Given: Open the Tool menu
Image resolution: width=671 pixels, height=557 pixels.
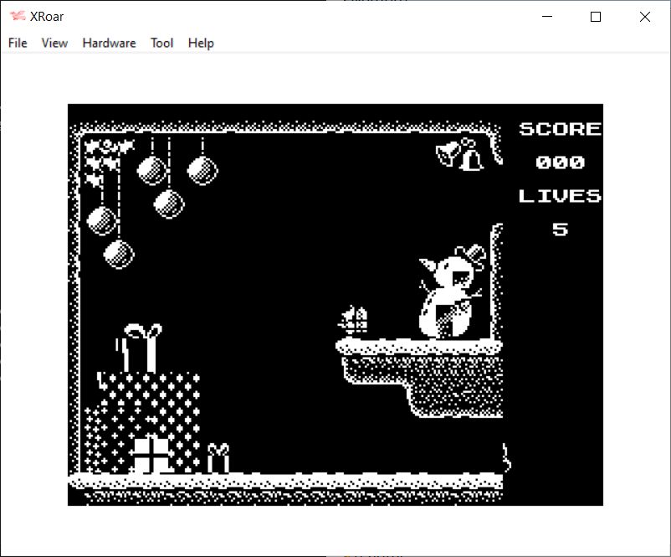Looking at the screenshot, I should point(161,43).
